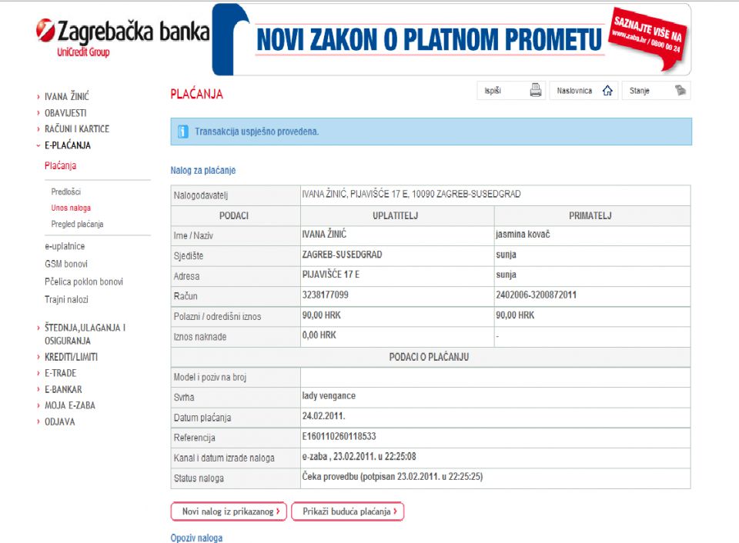Click the e-zaba channel creation date text
Viewport: 739px width, 543px height.
[359, 457]
